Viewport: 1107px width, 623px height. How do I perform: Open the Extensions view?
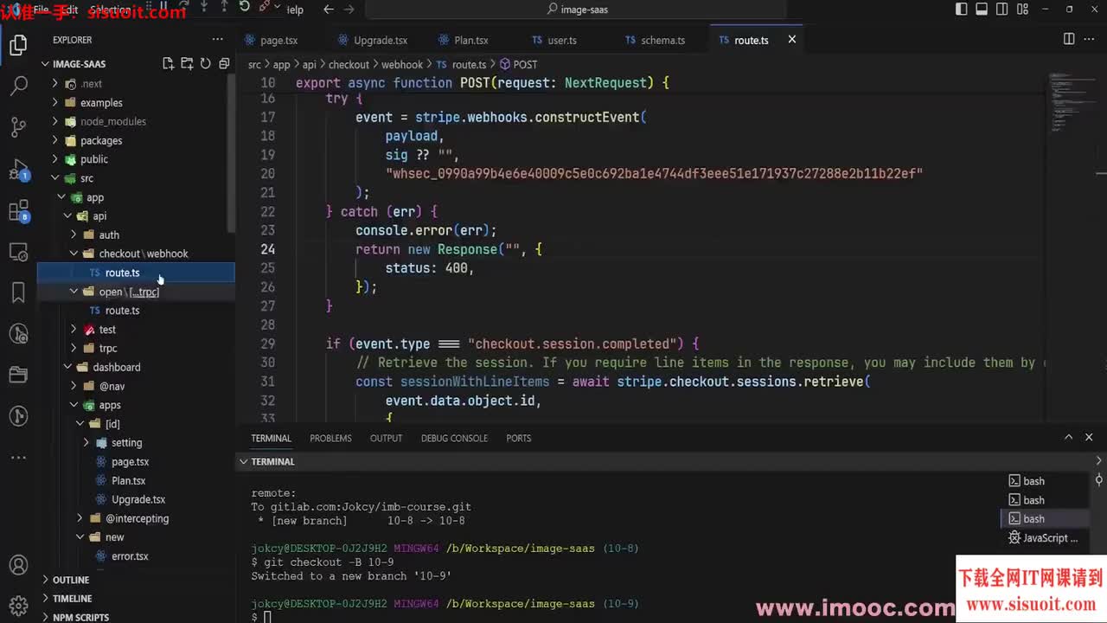[x=18, y=210]
